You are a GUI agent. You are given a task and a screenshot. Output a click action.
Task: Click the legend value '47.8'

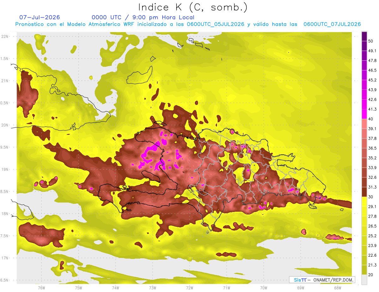[372, 60]
